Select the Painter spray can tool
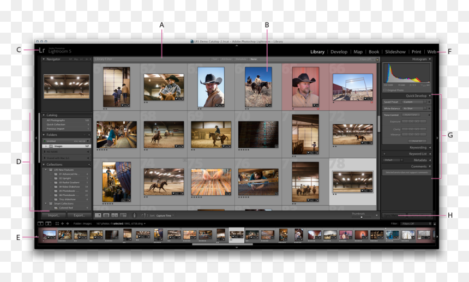This screenshot has width=469, height=282. pos(134,215)
